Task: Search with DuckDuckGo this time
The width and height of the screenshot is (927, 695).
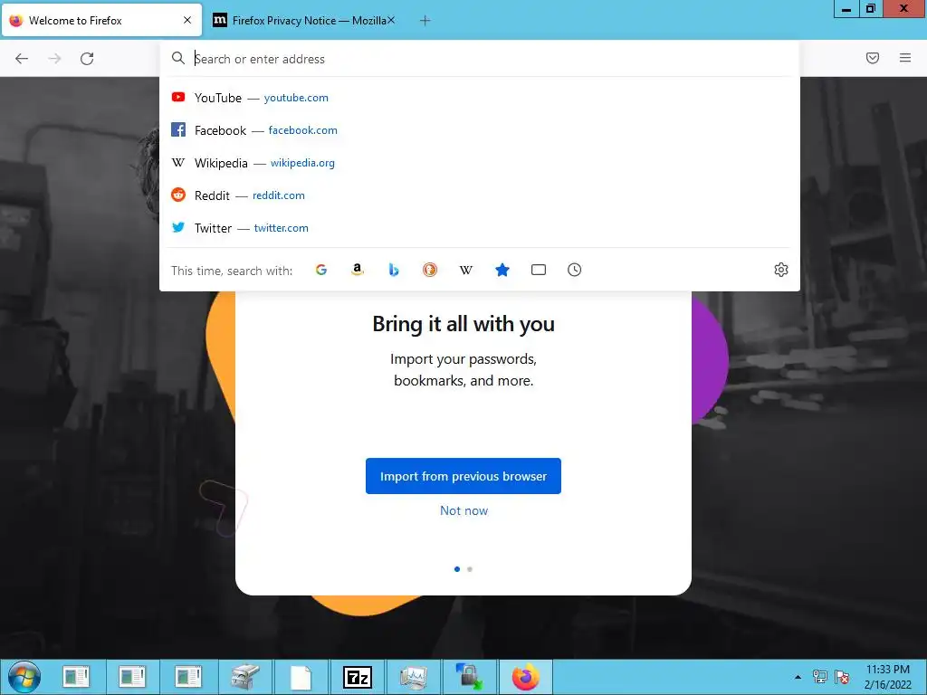Action: coord(430,270)
